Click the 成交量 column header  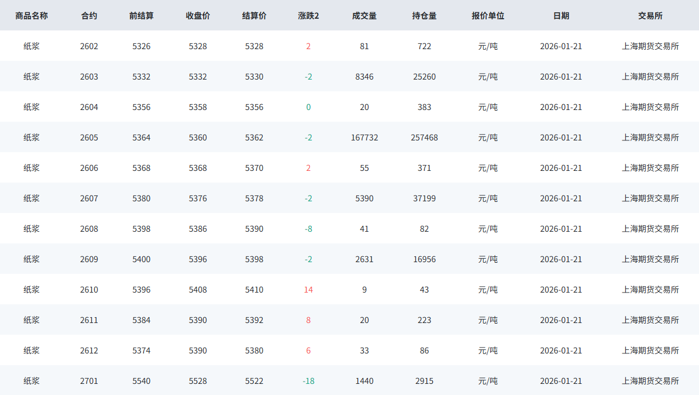tap(364, 16)
